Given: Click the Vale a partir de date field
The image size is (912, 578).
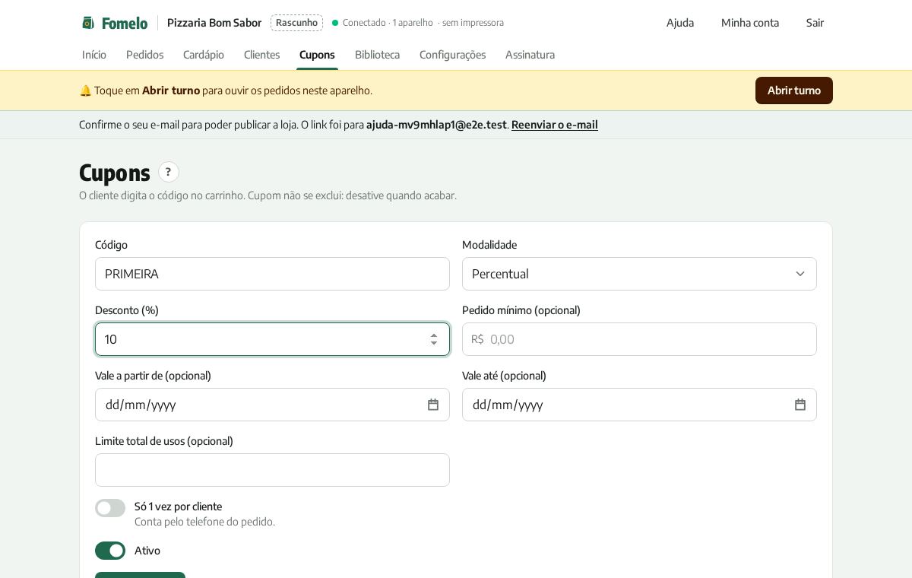Looking at the screenshot, I should 272,405.
